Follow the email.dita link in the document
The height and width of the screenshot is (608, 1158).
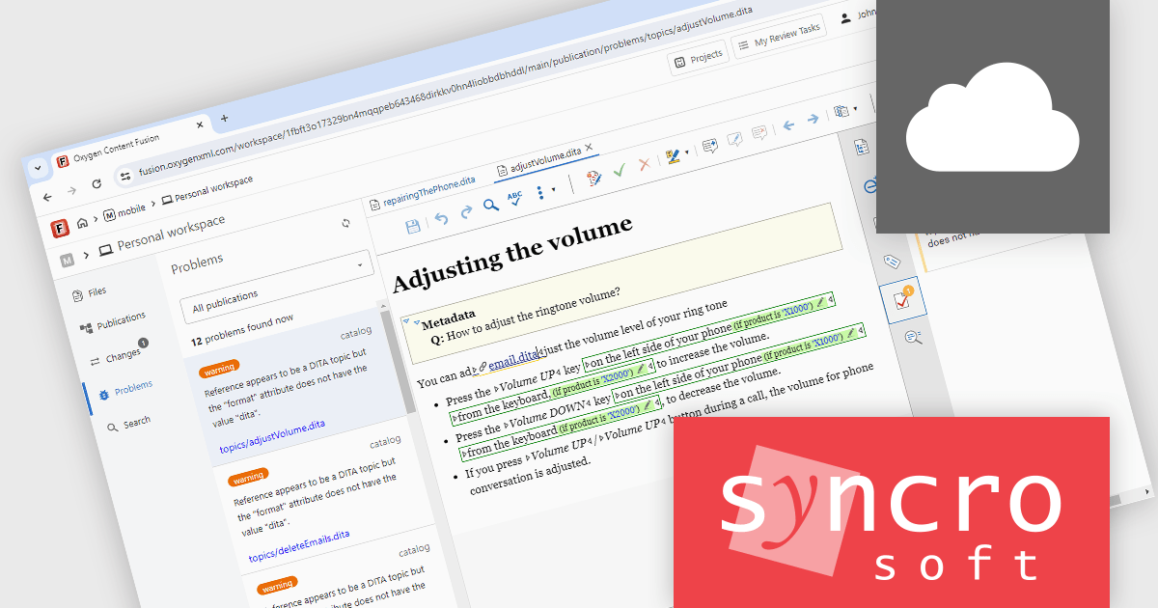[512, 361]
